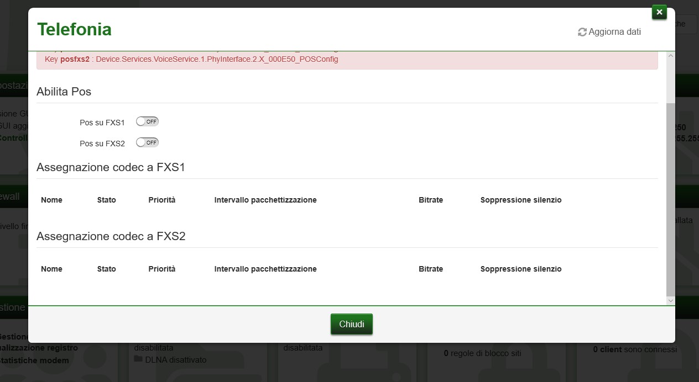699x382 pixels.
Task: Click the Nome column header in the FXS1 table
Action: tap(51, 200)
